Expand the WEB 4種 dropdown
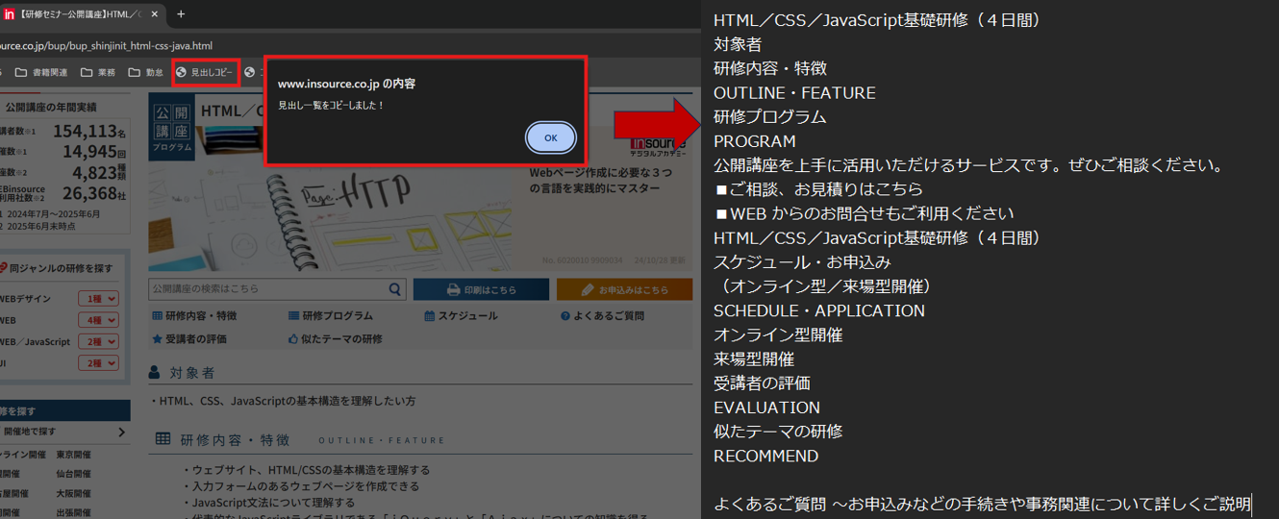Viewport: 1279px width, 519px height. pyautogui.click(x=98, y=320)
